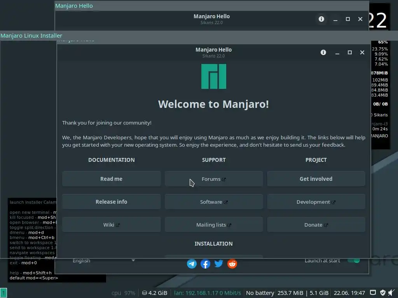Screen dimensions: 398x298
Task: Open the Twitter social link
Action: (218, 263)
